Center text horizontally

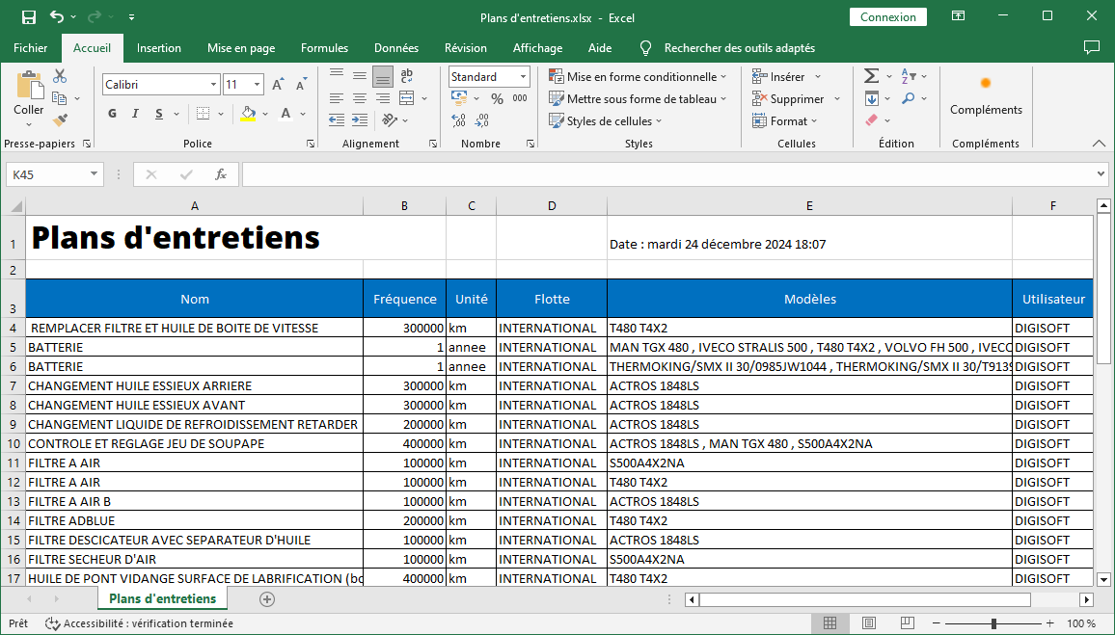[x=360, y=98]
